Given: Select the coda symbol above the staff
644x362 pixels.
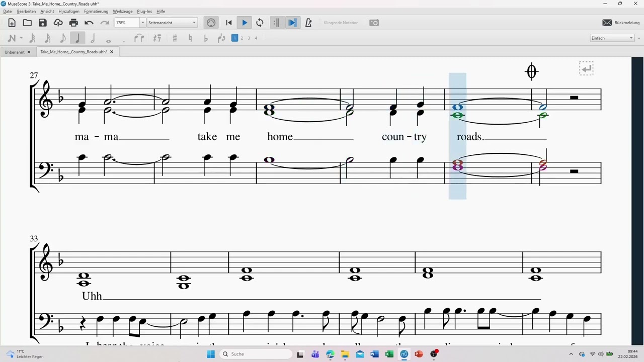Looking at the screenshot, I should pos(532,72).
